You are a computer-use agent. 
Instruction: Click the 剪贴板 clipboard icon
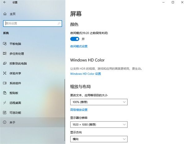click(x=5, y=93)
